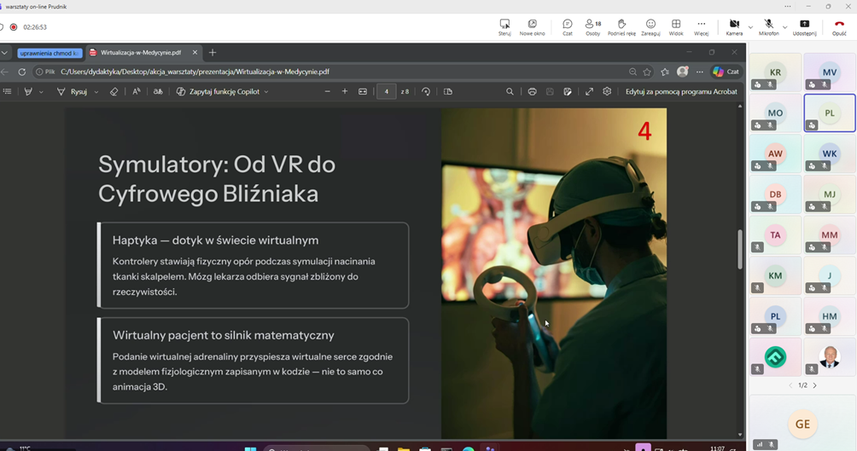Toggle the Kamera on or off
The height and width of the screenshot is (451, 857).
point(734,24)
